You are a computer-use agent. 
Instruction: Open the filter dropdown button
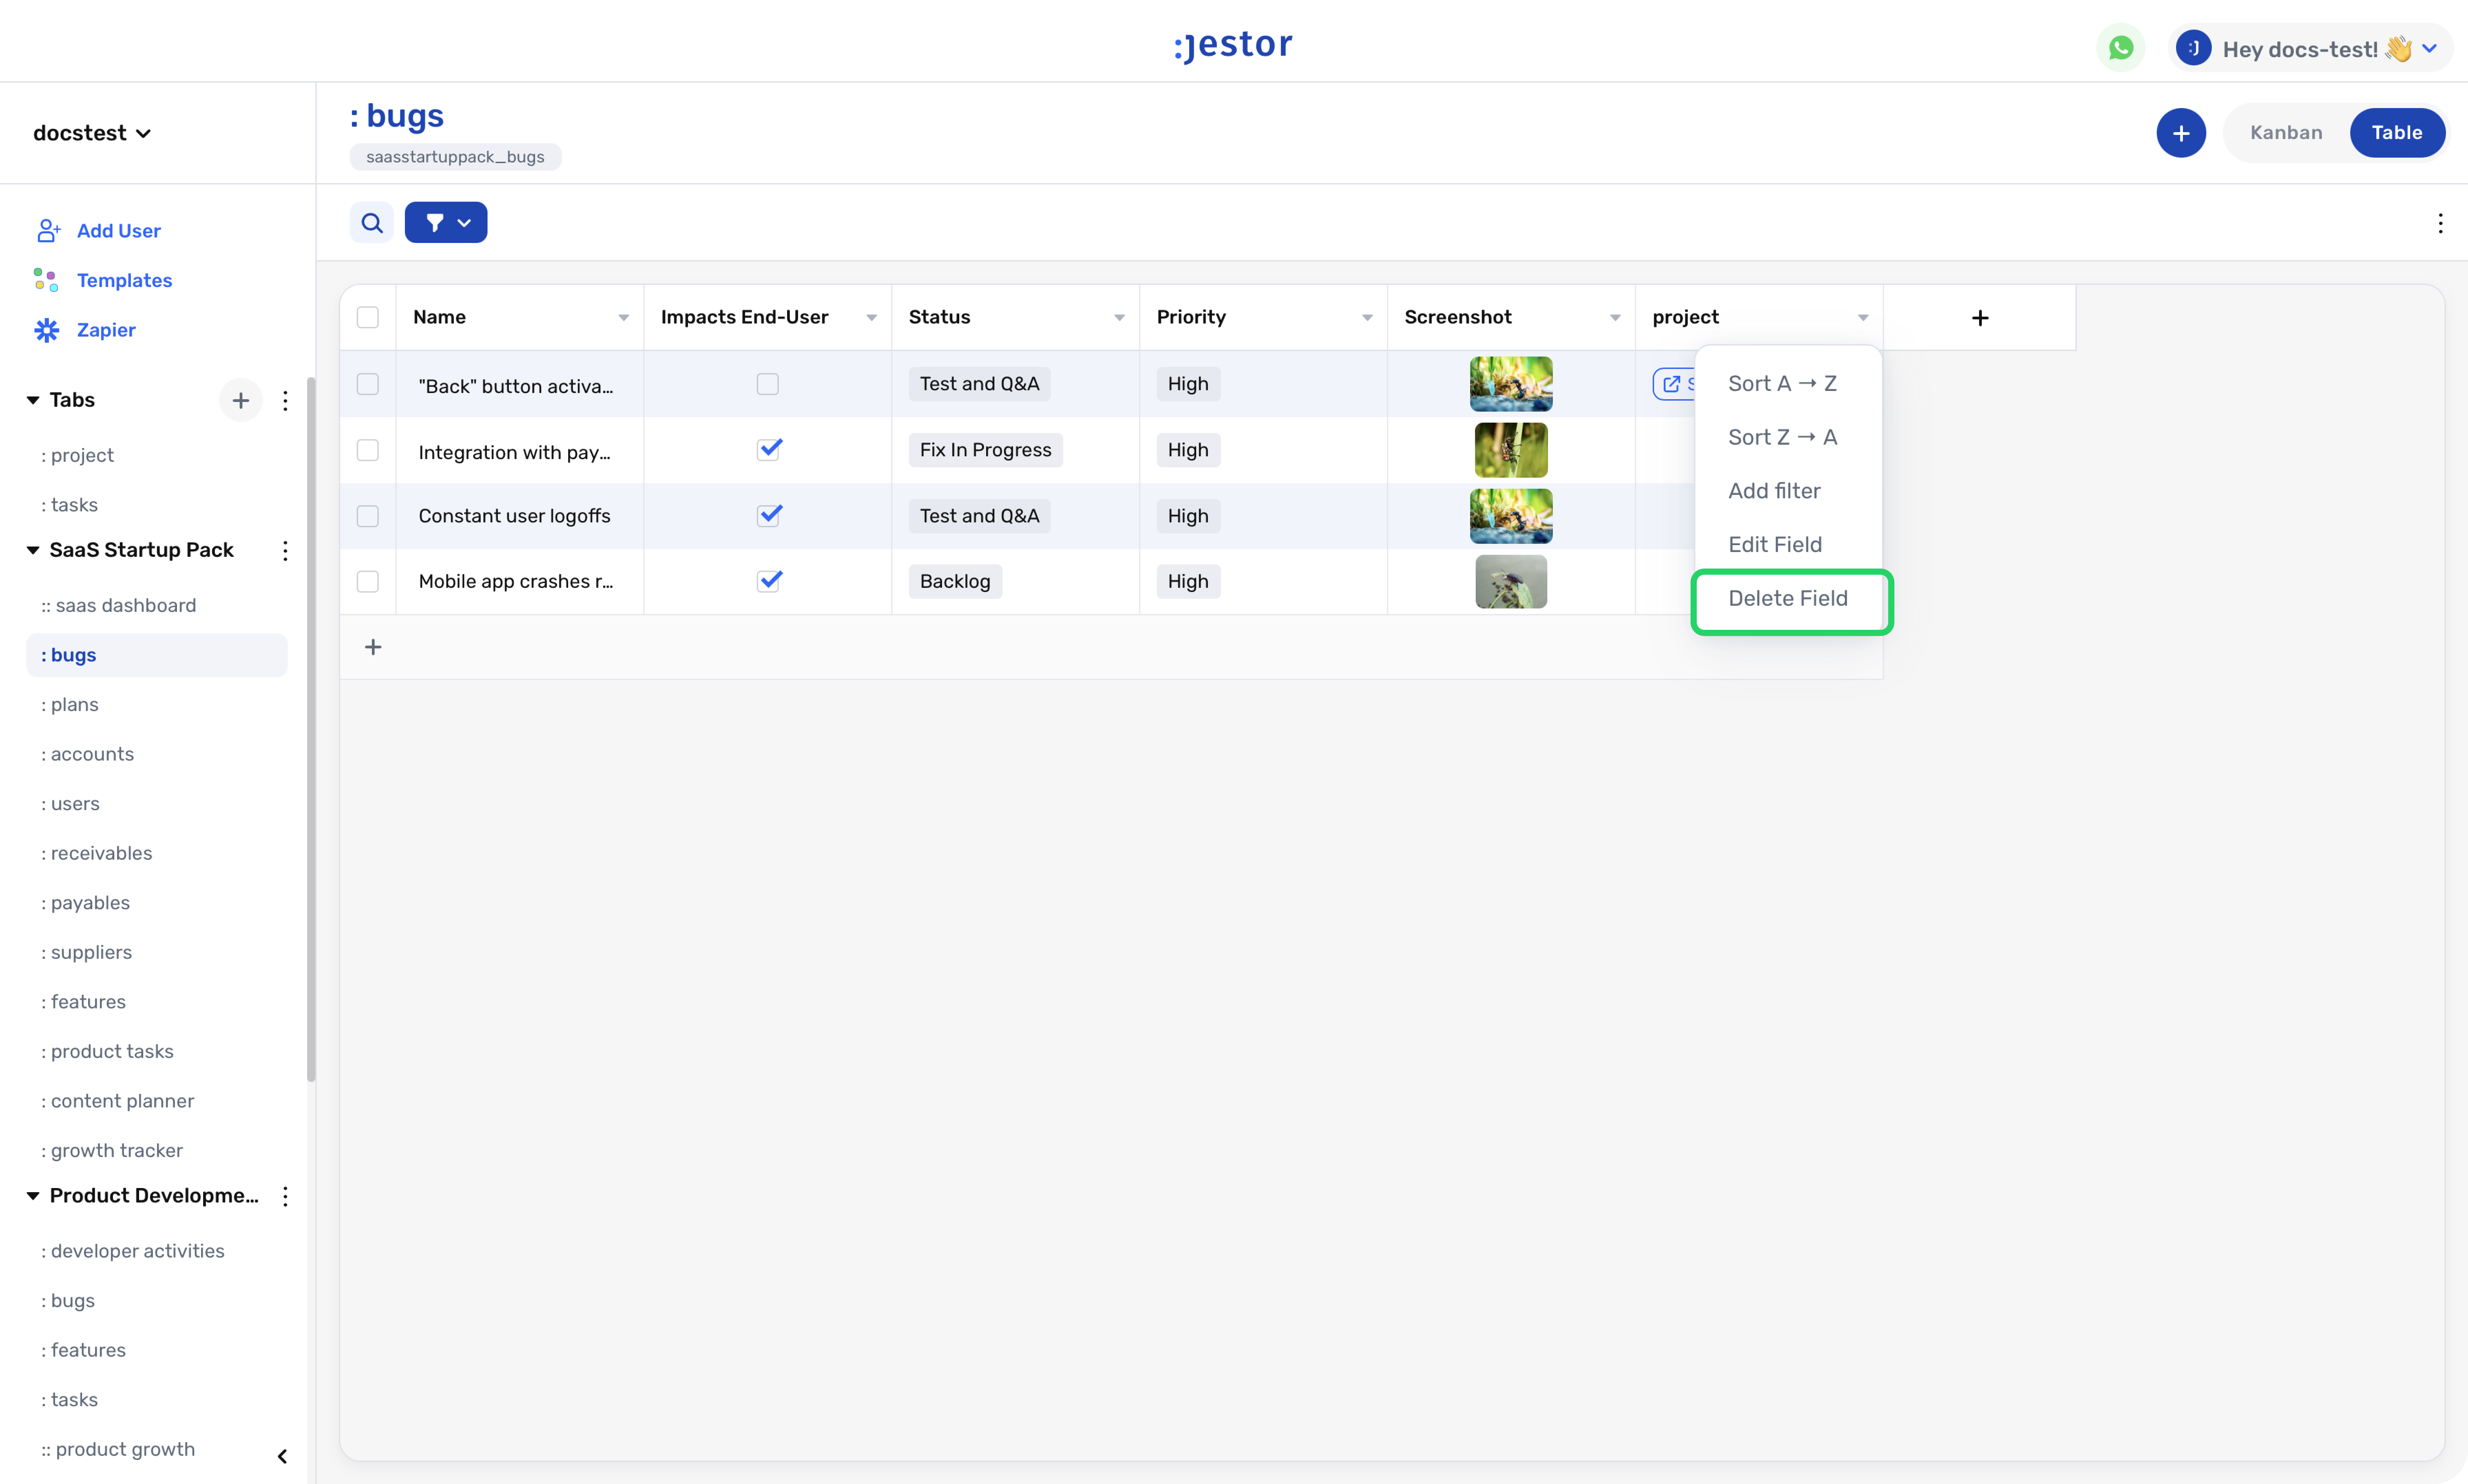tap(446, 222)
